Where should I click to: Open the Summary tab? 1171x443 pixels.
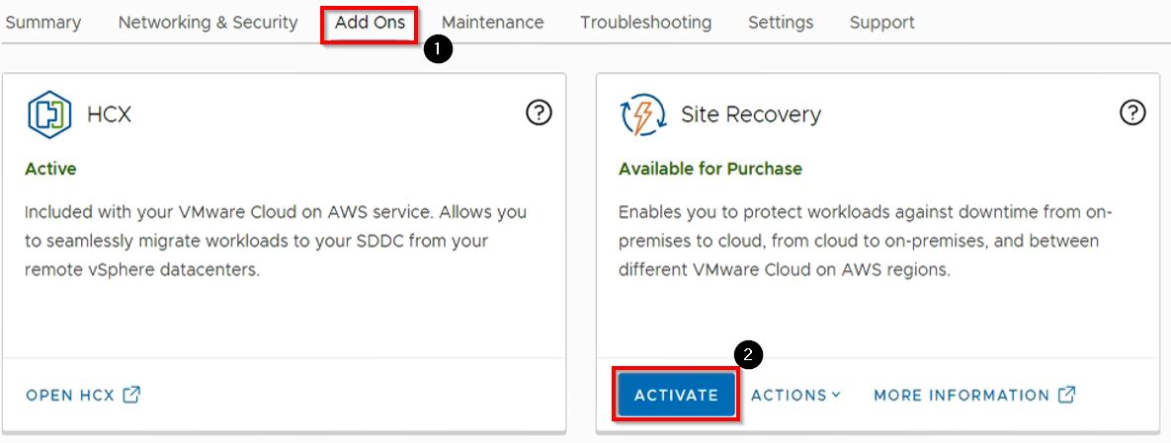(43, 23)
